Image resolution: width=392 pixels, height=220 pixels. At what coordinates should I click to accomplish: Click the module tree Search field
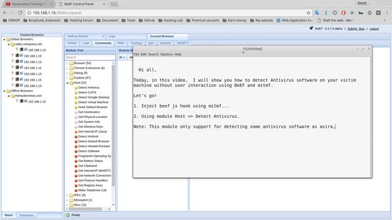(x=90, y=57)
